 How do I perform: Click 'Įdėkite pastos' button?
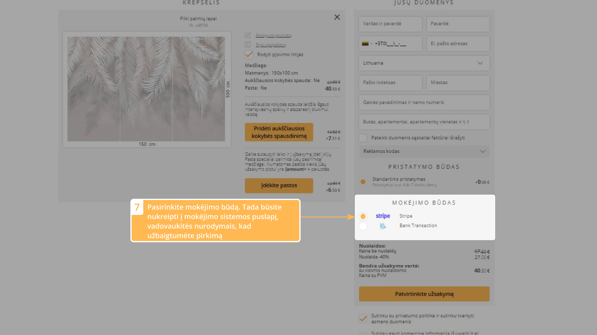[279, 186]
